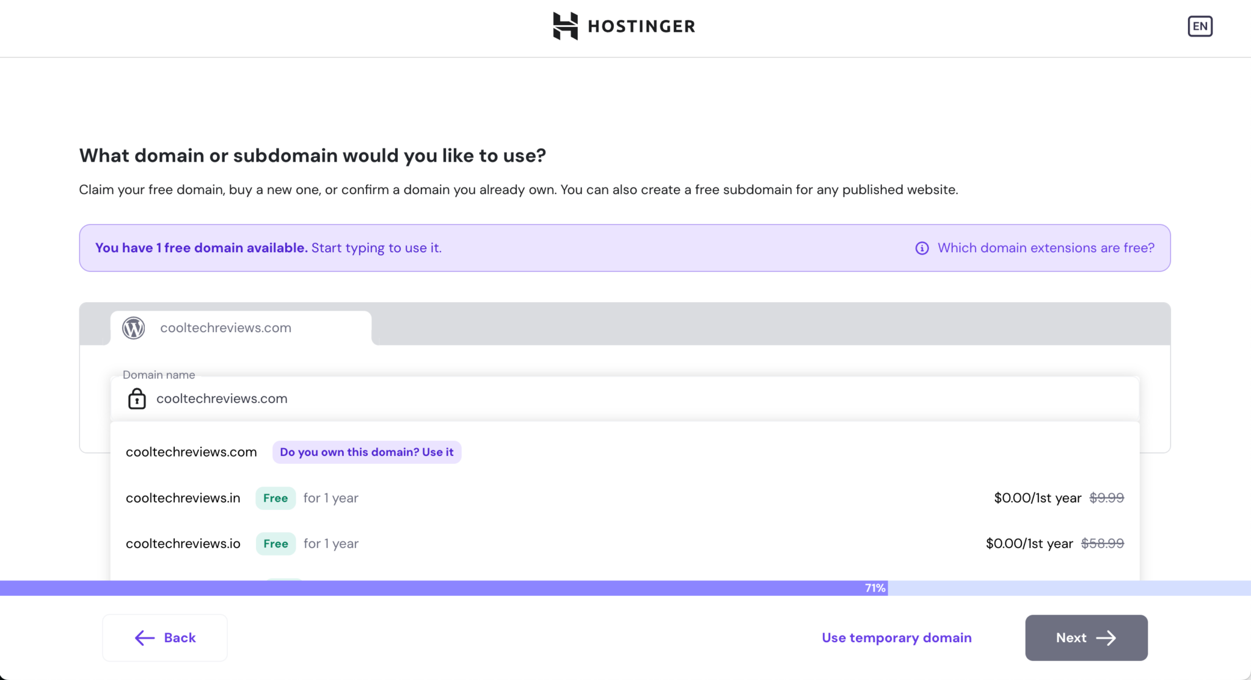Click the info circle icon
Screen dimensions: 1251x680
pyautogui.click(x=922, y=248)
